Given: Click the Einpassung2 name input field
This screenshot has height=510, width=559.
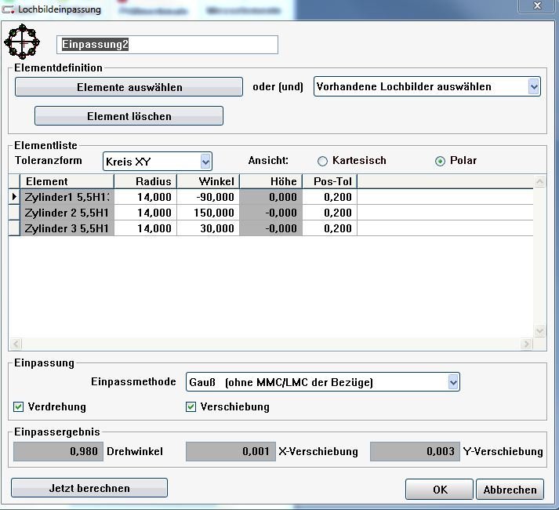Looking at the screenshot, I should pyautogui.click(x=168, y=45).
